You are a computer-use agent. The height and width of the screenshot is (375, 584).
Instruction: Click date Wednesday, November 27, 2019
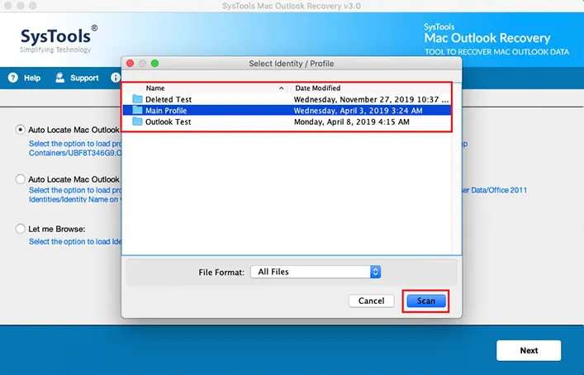[372, 99]
